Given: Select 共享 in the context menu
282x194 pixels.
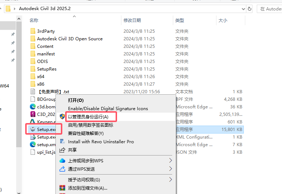Looking at the screenshot, I should pyautogui.click(x=72, y=150).
